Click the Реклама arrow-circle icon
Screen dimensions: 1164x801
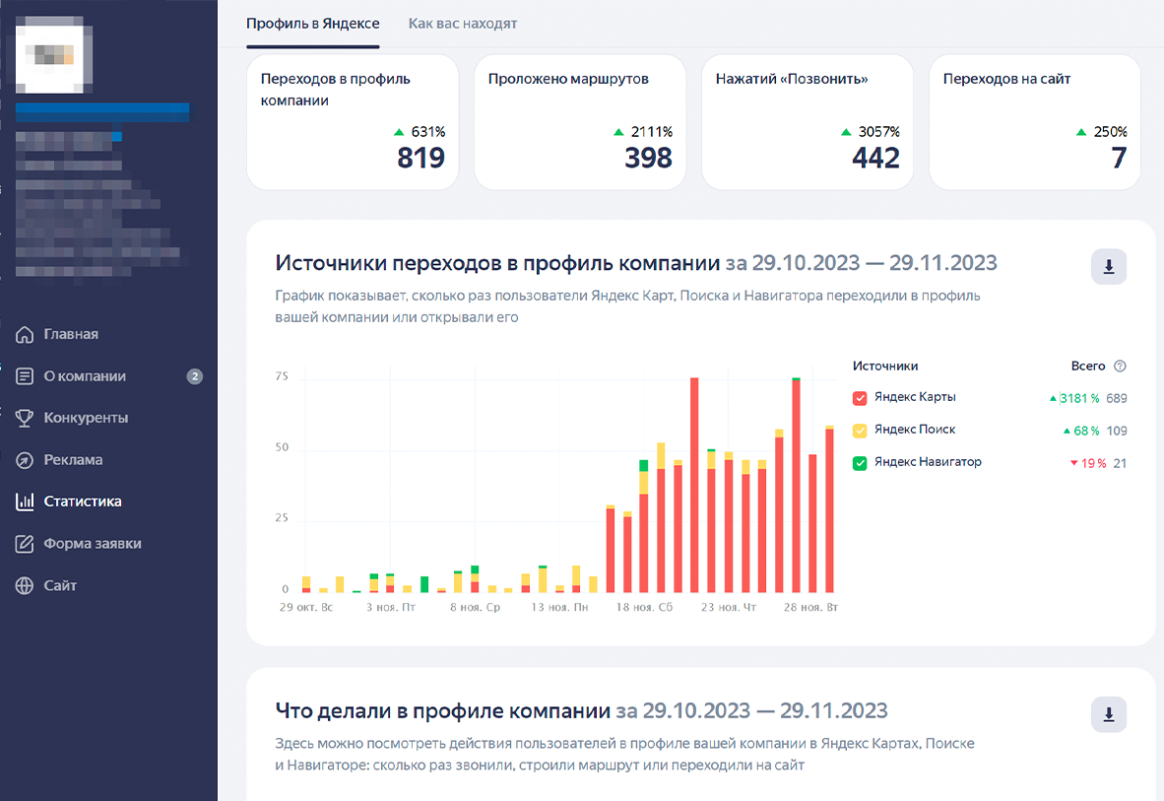click(x=25, y=460)
